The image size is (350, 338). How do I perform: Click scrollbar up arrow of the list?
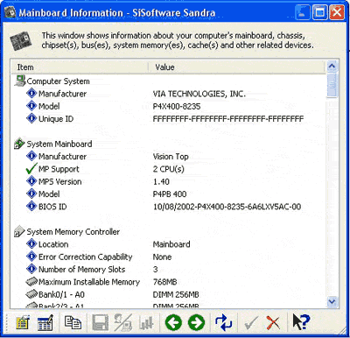pyautogui.click(x=332, y=67)
